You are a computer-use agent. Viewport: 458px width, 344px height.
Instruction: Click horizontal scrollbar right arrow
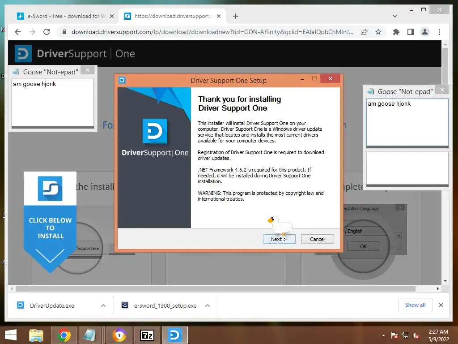pyautogui.click(x=437, y=289)
